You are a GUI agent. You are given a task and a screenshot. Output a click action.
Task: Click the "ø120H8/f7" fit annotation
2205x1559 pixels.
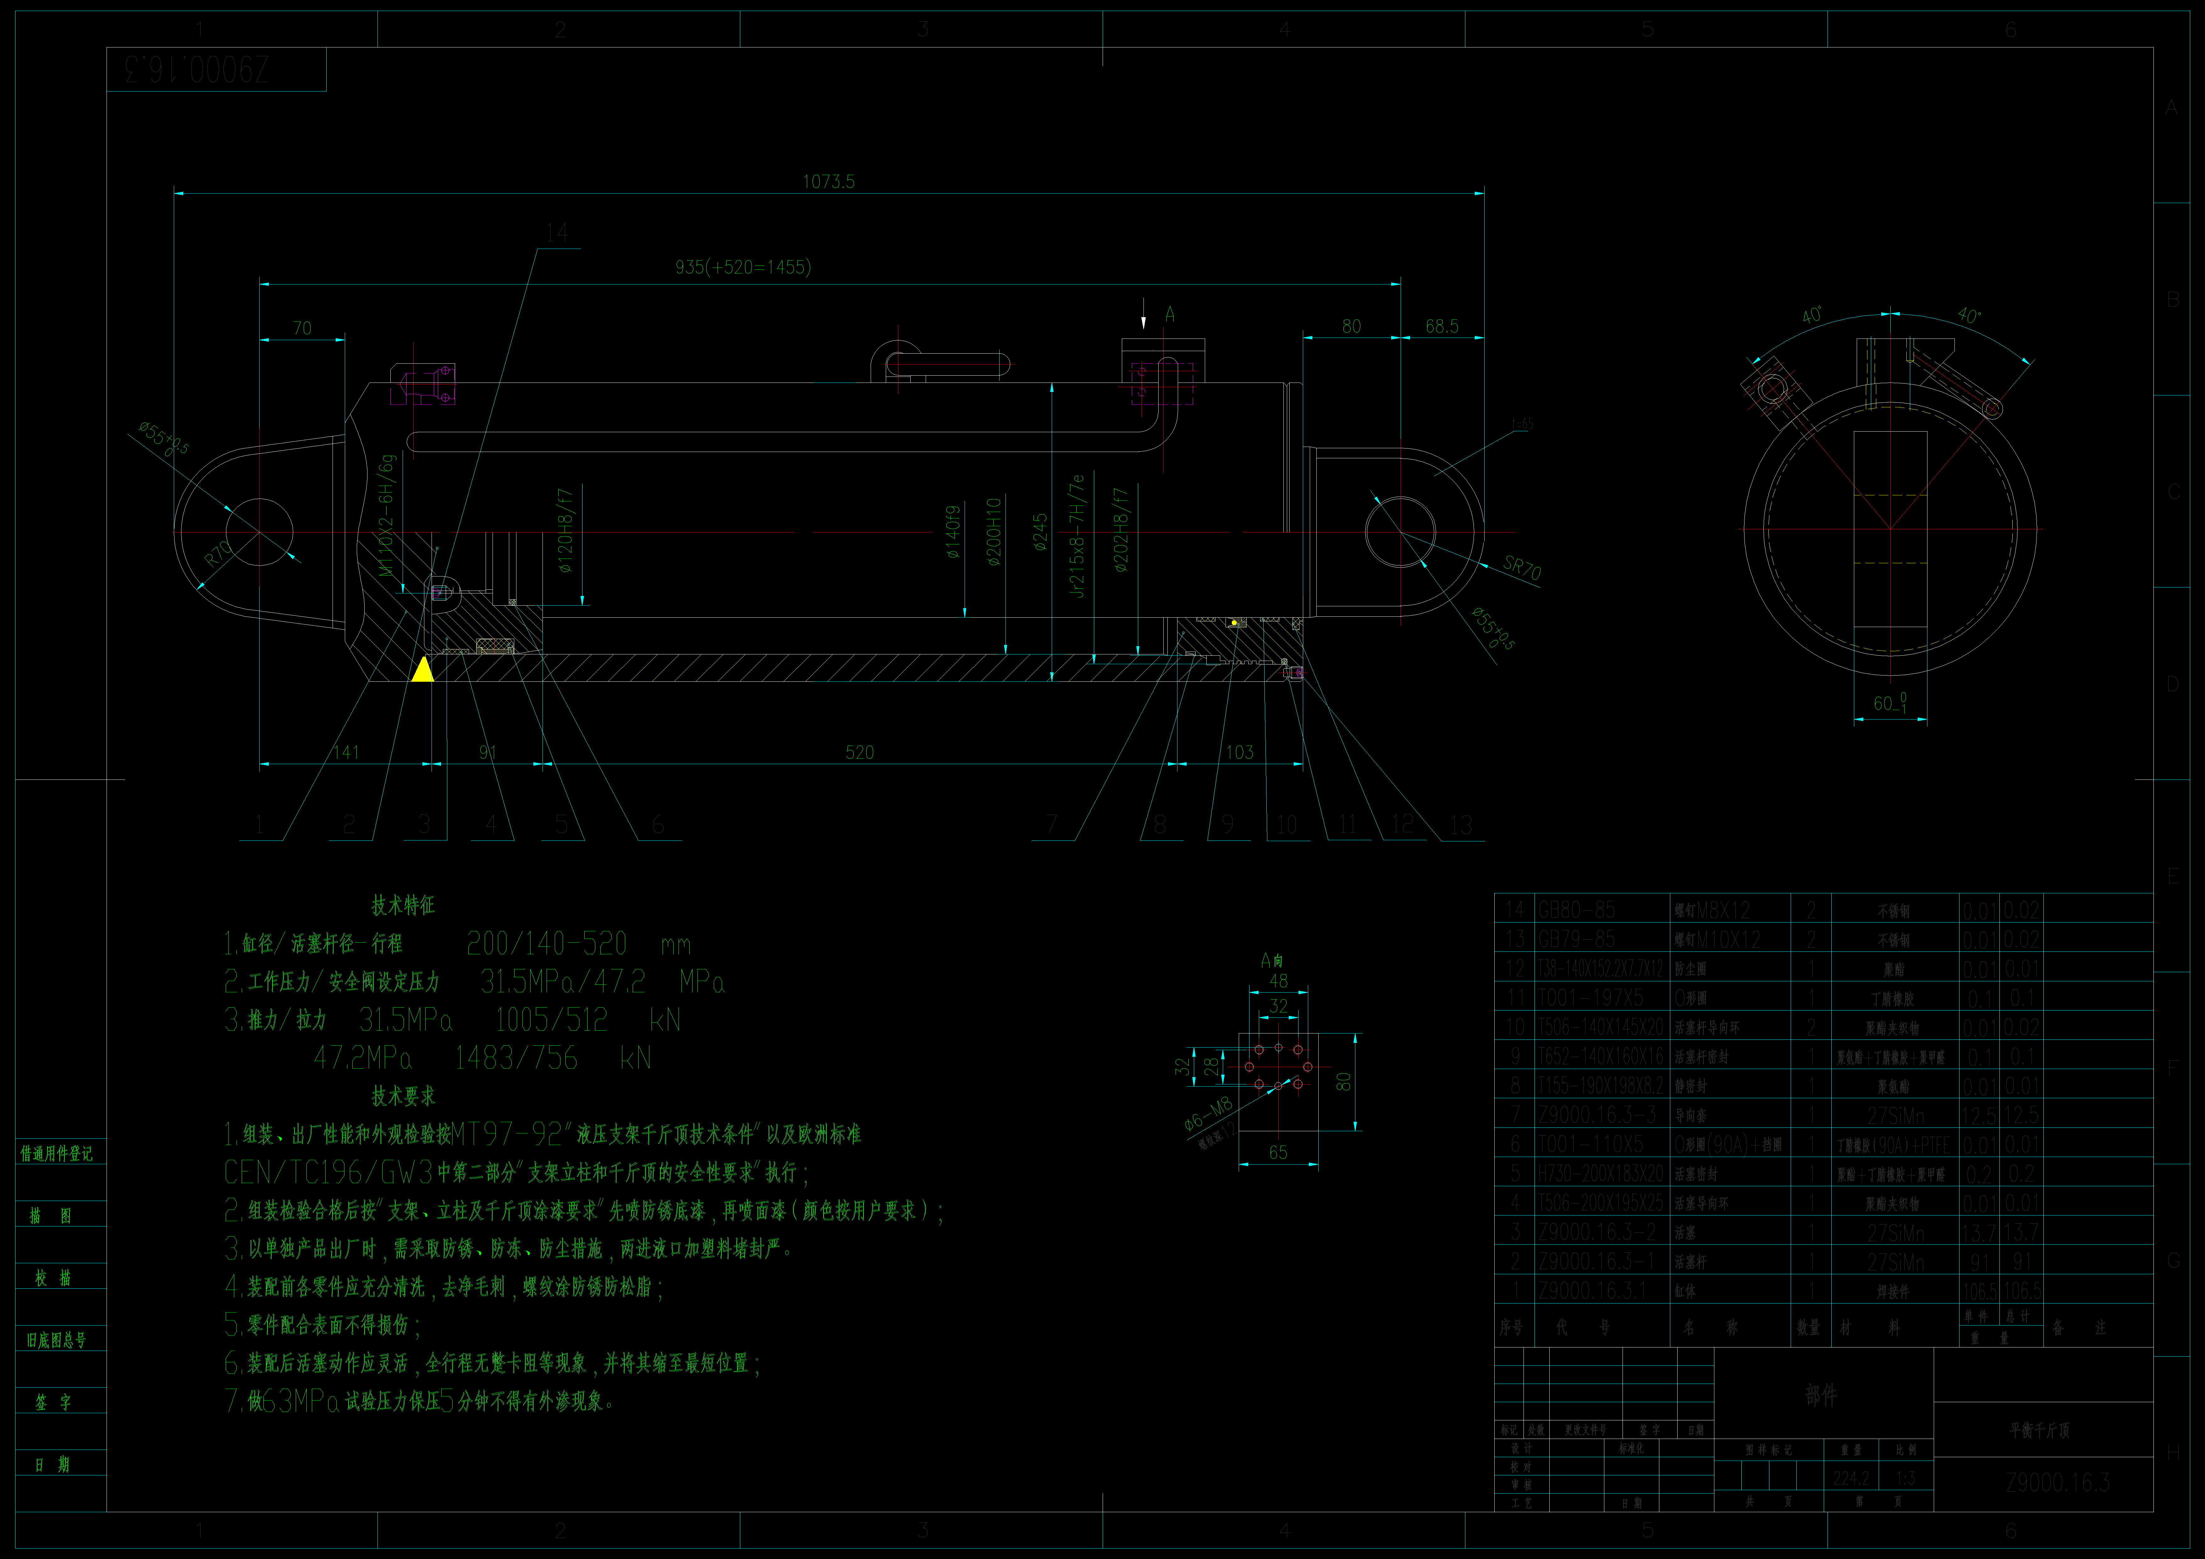point(565,531)
